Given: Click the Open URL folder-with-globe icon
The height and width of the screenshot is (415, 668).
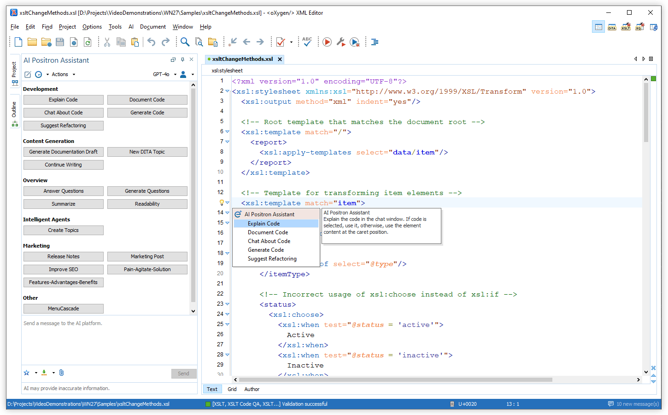Looking at the screenshot, I should (46, 42).
